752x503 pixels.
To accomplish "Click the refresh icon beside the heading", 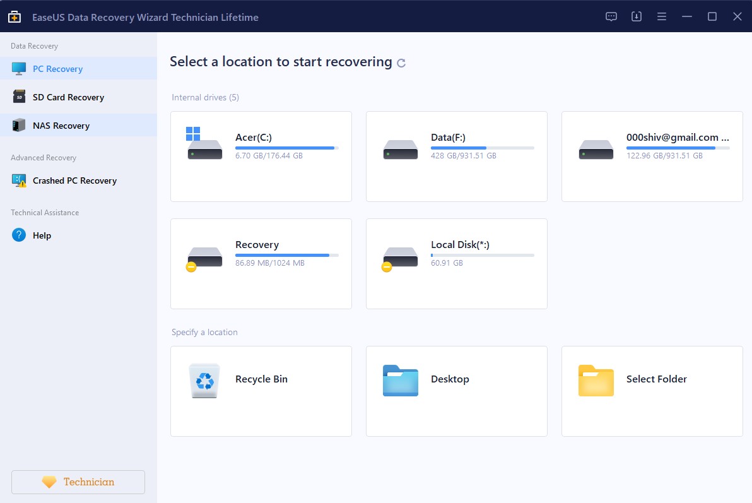I will (x=401, y=63).
